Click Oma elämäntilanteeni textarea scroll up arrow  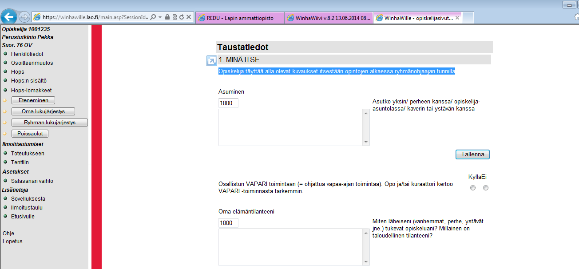[366, 233]
